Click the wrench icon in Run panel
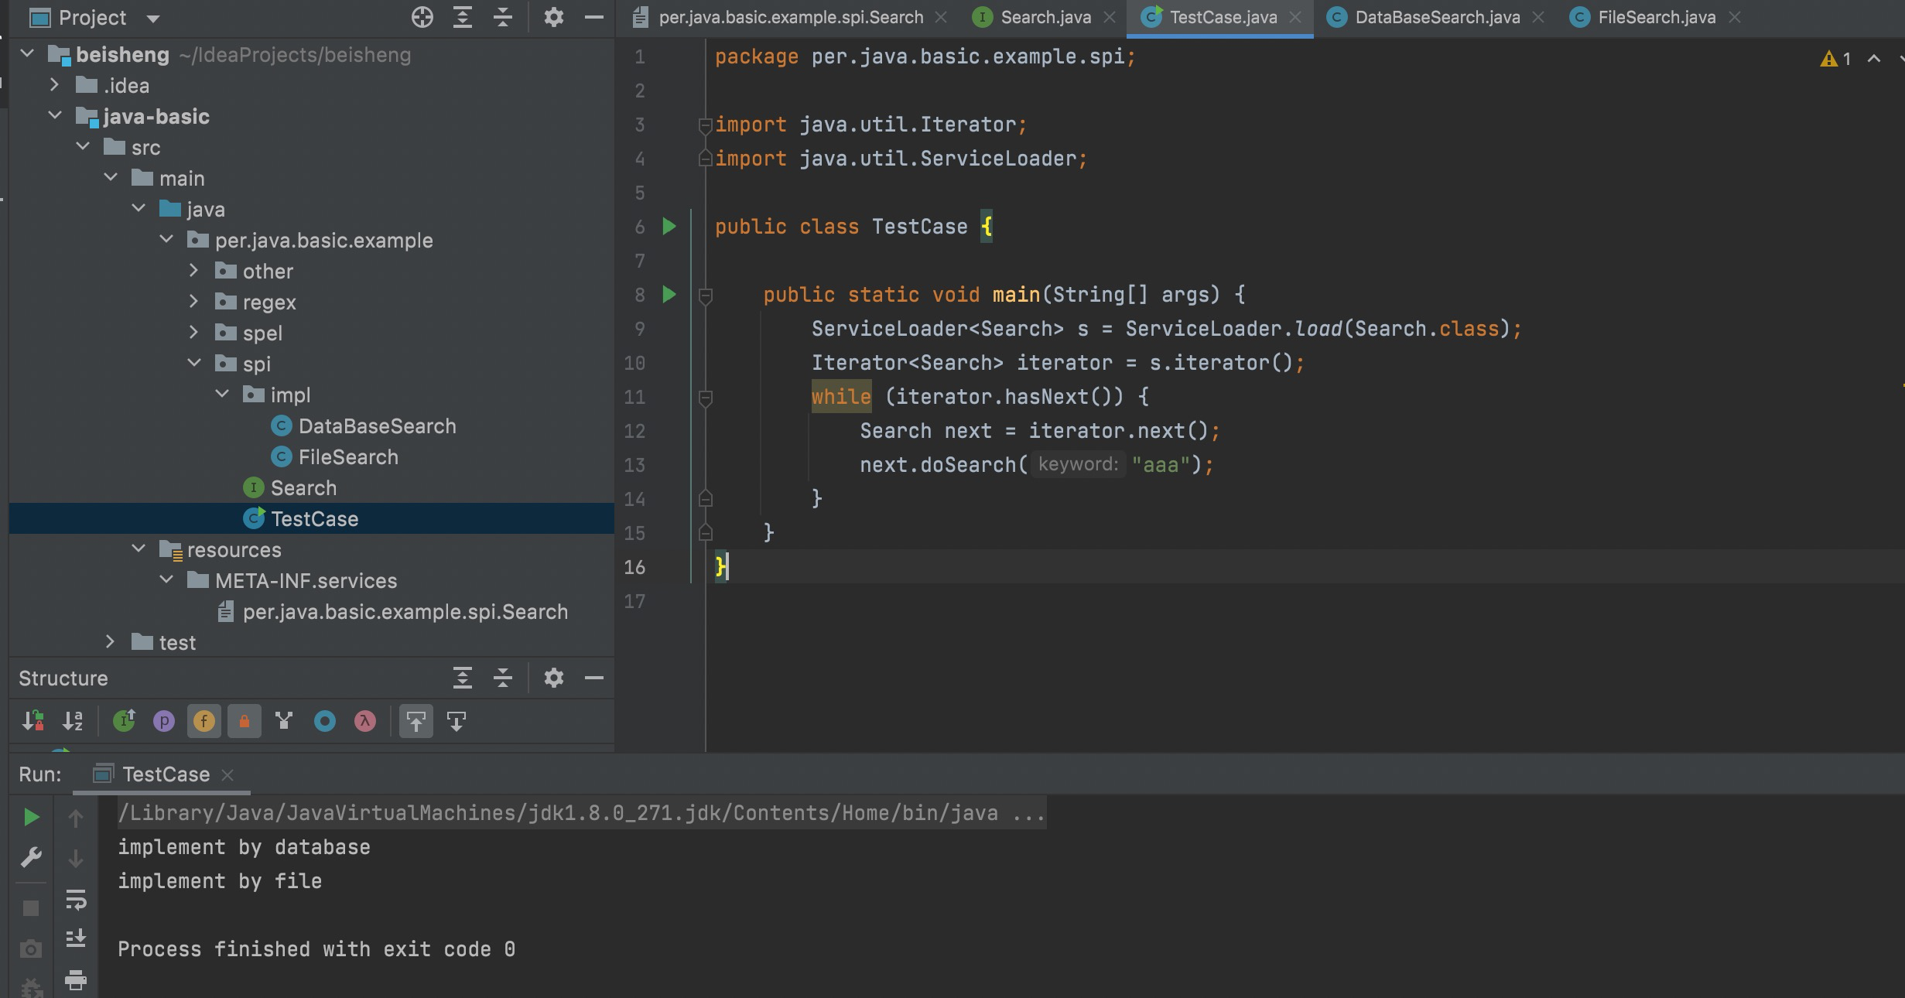The width and height of the screenshot is (1905, 998). (x=31, y=857)
